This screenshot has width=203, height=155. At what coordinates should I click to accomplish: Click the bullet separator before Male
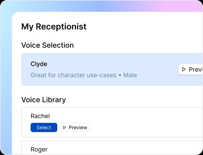point(120,75)
